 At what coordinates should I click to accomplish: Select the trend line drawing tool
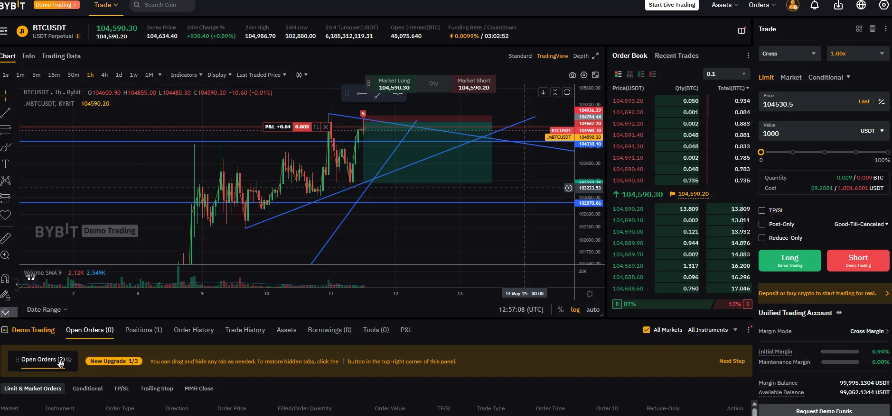(5, 113)
